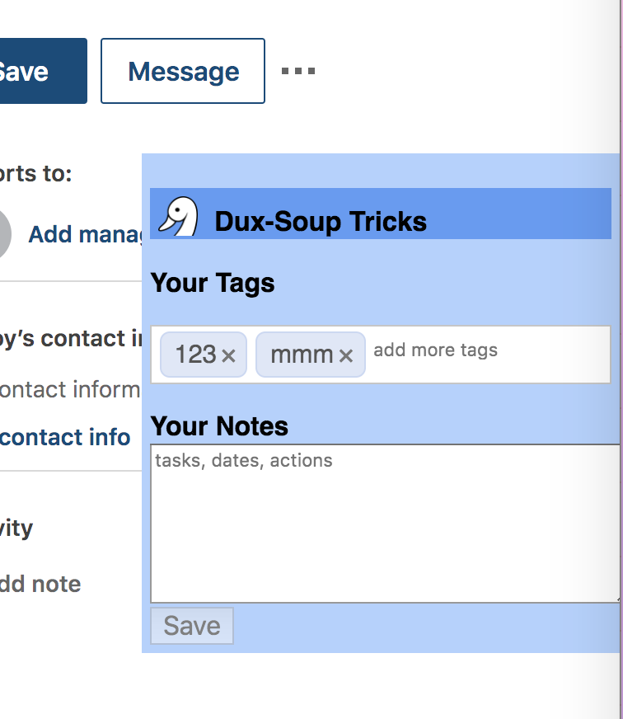Click the Dux-Soup duck logo
Screen dimensions: 623x719
click(x=179, y=216)
